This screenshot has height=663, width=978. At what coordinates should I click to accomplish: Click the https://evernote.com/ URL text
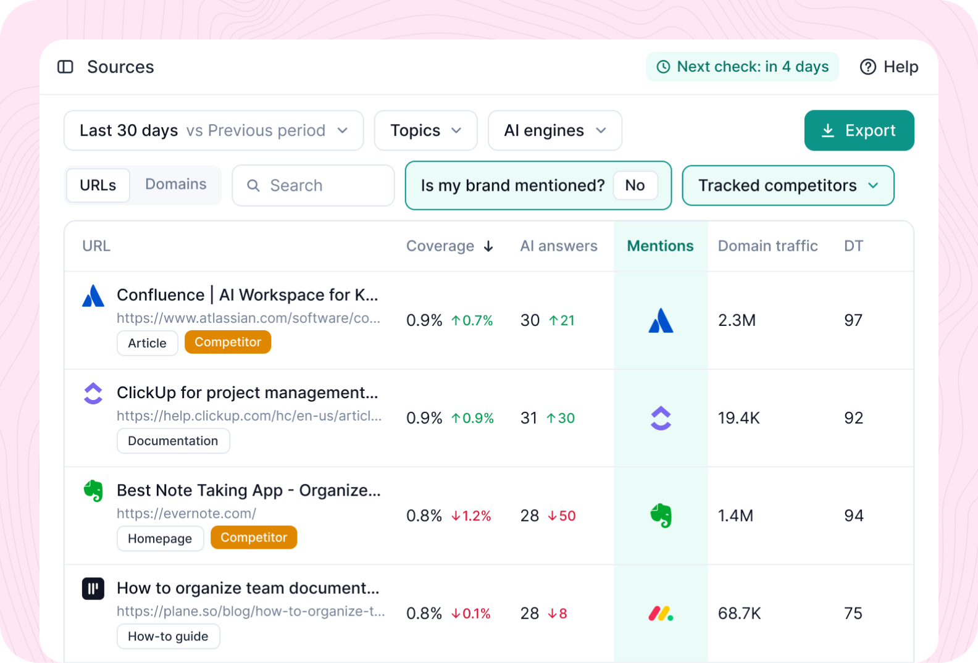click(186, 513)
